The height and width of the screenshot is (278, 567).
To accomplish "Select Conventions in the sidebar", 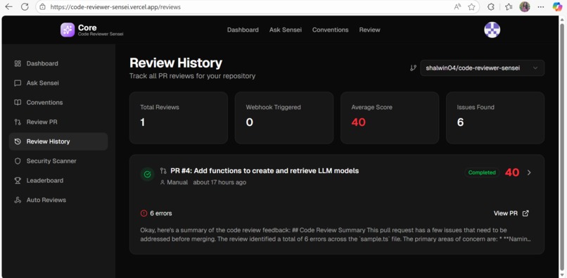I will click(58, 103).
